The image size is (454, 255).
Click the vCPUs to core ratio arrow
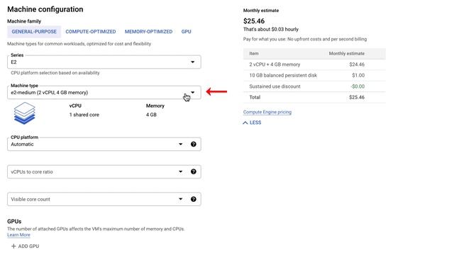(x=180, y=171)
